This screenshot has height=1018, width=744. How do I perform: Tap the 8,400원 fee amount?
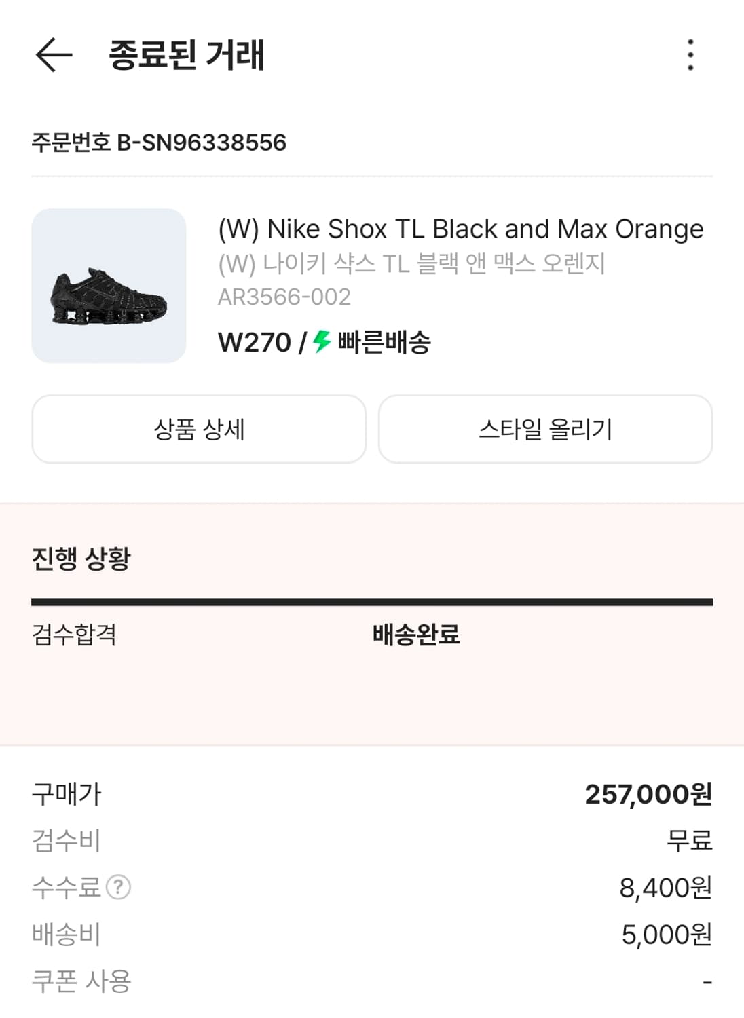665,888
